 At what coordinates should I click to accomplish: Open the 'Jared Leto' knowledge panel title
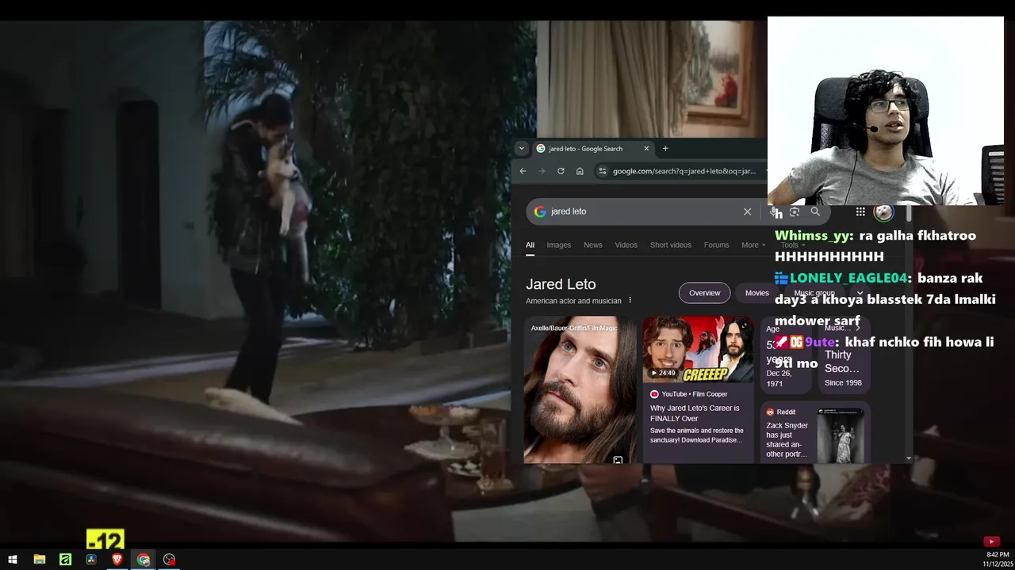(561, 284)
